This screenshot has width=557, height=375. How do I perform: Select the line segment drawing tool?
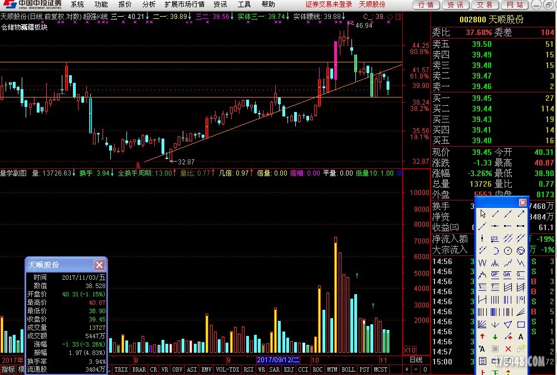tap(495, 213)
